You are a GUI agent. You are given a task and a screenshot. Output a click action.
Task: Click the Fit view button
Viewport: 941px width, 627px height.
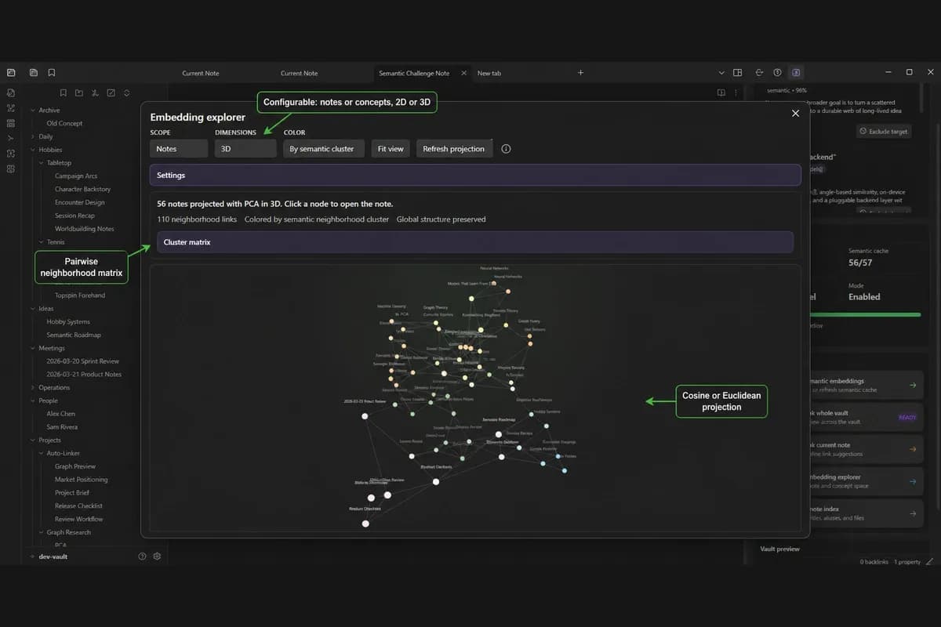pyautogui.click(x=391, y=149)
